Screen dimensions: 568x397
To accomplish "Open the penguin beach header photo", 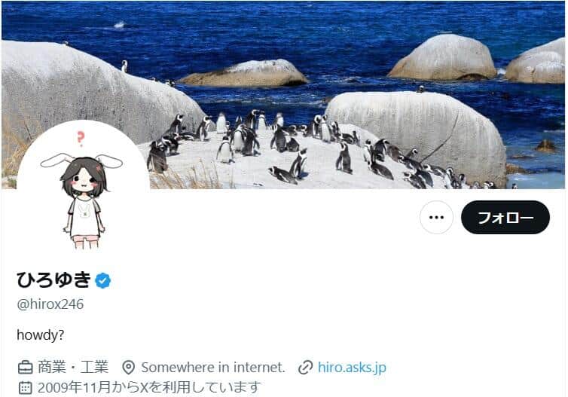I will pyautogui.click(x=283, y=95).
